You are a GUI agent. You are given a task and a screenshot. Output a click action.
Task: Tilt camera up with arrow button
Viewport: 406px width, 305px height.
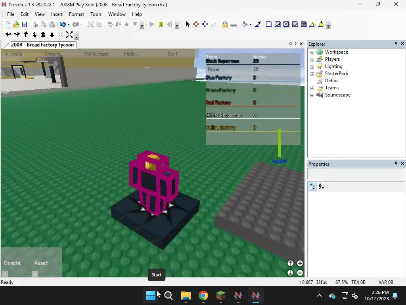point(290,263)
